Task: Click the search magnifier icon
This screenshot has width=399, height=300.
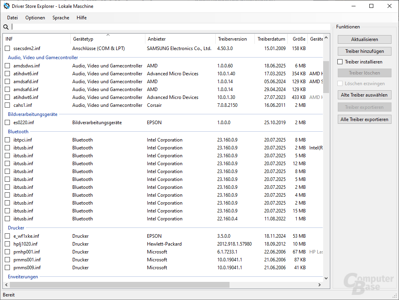Action: 6,27
